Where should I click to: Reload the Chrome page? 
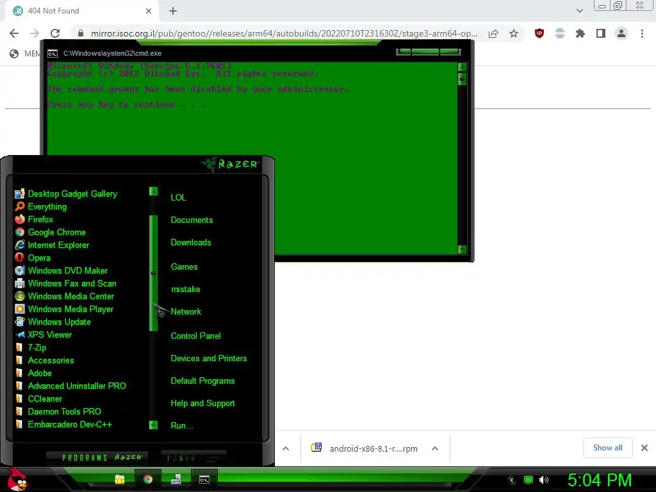[x=55, y=33]
